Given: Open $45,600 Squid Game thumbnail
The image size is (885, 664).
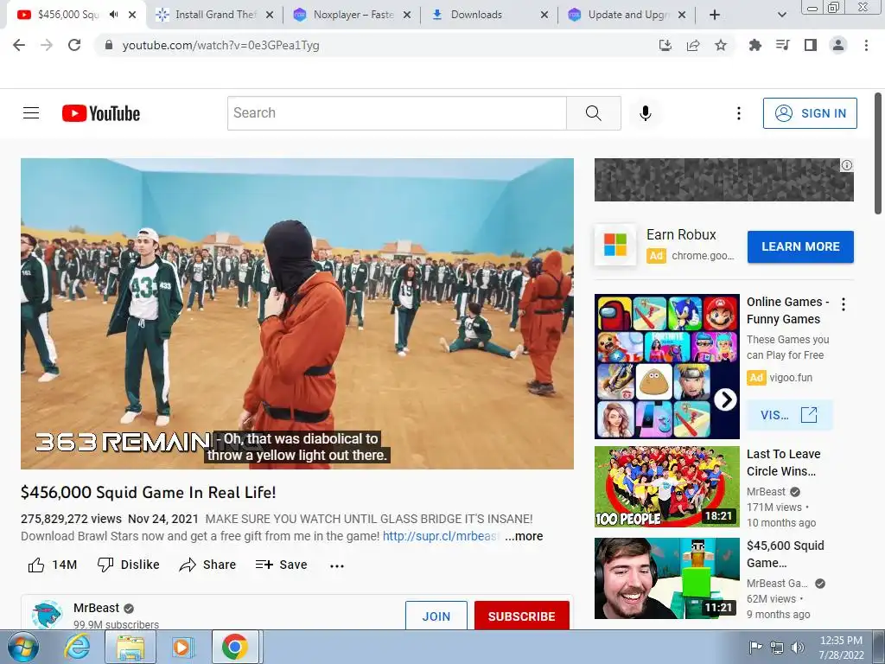Looking at the screenshot, I should click(x=666, y=578).
